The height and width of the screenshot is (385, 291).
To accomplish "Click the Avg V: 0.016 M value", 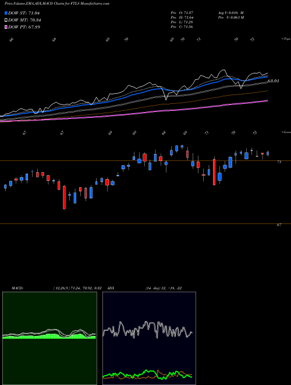I will coord(230,13).
